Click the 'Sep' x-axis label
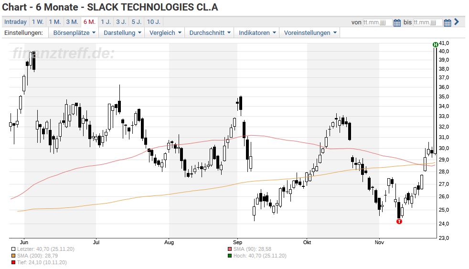469x269 pixels. [x=237, y=242]
